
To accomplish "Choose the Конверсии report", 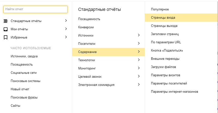I will (x=86, y=27).
